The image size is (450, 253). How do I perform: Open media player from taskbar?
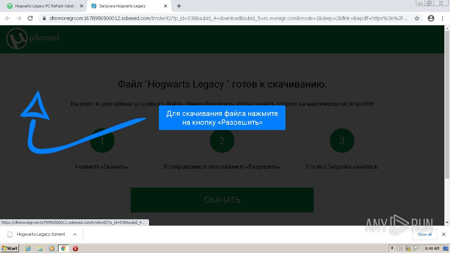point(52,248)
